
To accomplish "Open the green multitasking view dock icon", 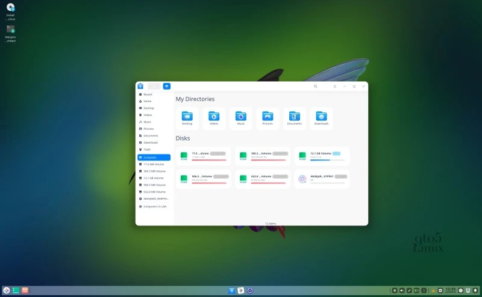I will click(x=16, y=290).
